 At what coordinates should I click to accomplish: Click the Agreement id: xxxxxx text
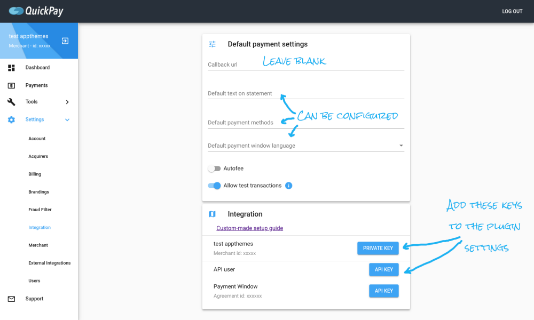click(238, 296)
